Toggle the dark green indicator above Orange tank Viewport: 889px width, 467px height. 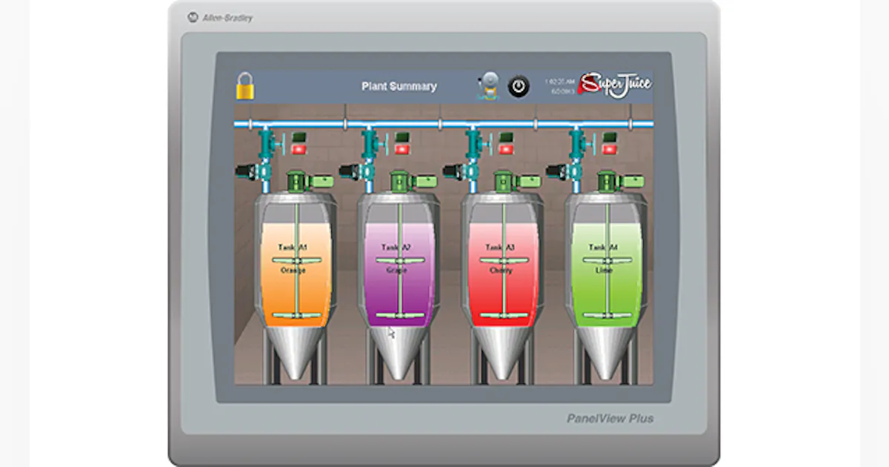[x=299, y=137]
